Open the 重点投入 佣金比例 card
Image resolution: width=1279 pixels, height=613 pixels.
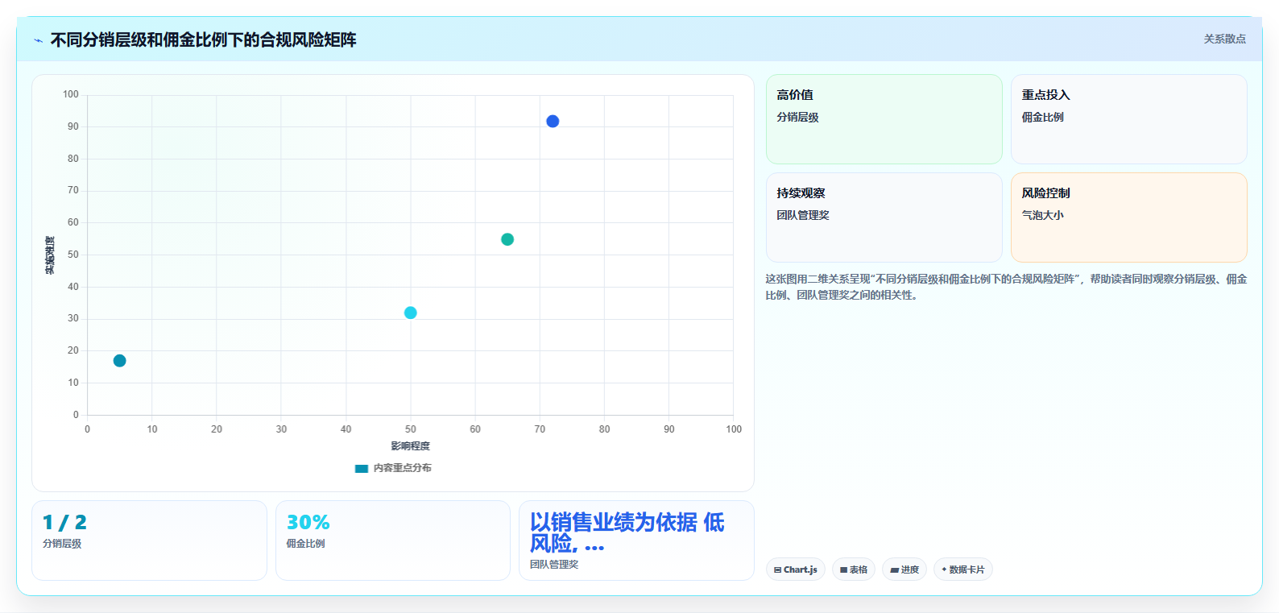[1128, 119]
